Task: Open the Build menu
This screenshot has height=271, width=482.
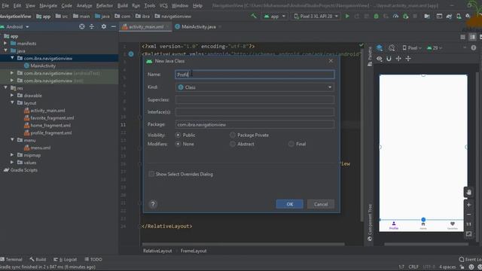Action: (122, 5)
